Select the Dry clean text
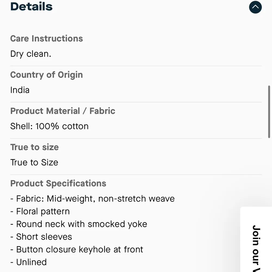The width and height of the screenshot is (272, 272). point(31,54)
